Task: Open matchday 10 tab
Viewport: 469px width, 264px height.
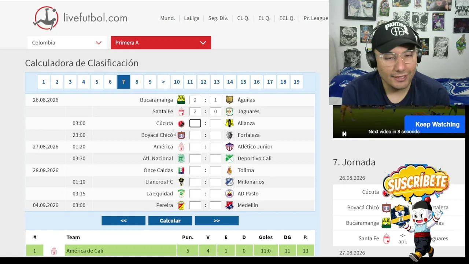Action: (x=177, y=82)
